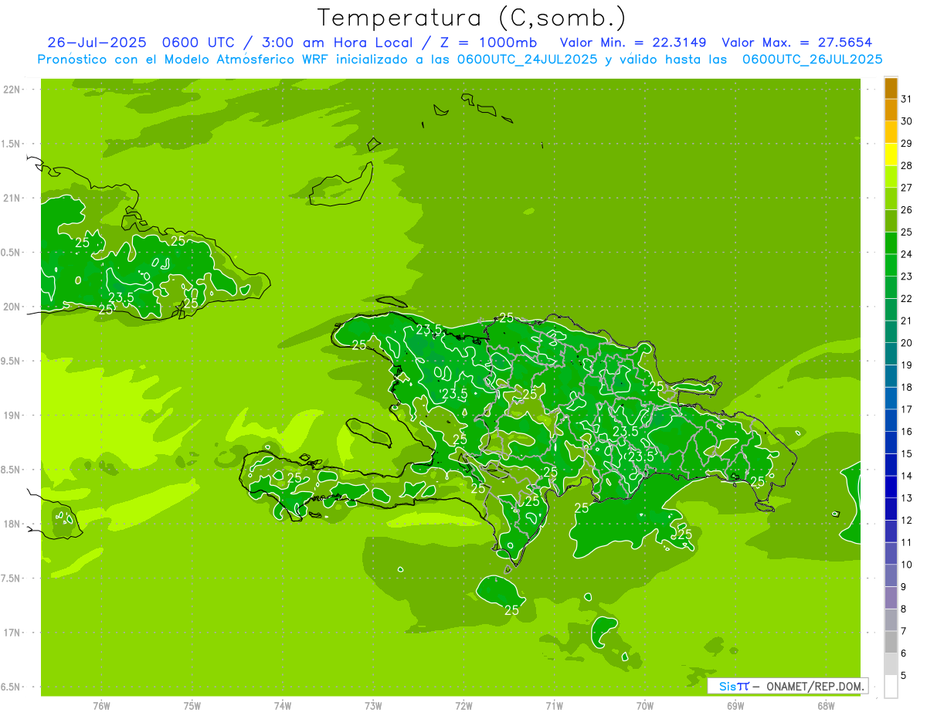This screenshot has width=927, height=716.
Task: Pick the purple swatch between 8 and 9
Action: [891, 598]
